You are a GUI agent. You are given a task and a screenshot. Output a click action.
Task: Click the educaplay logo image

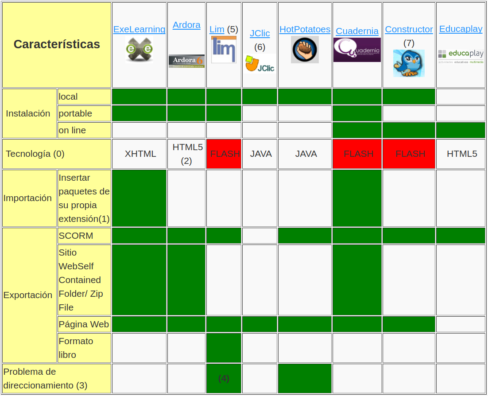461,57
